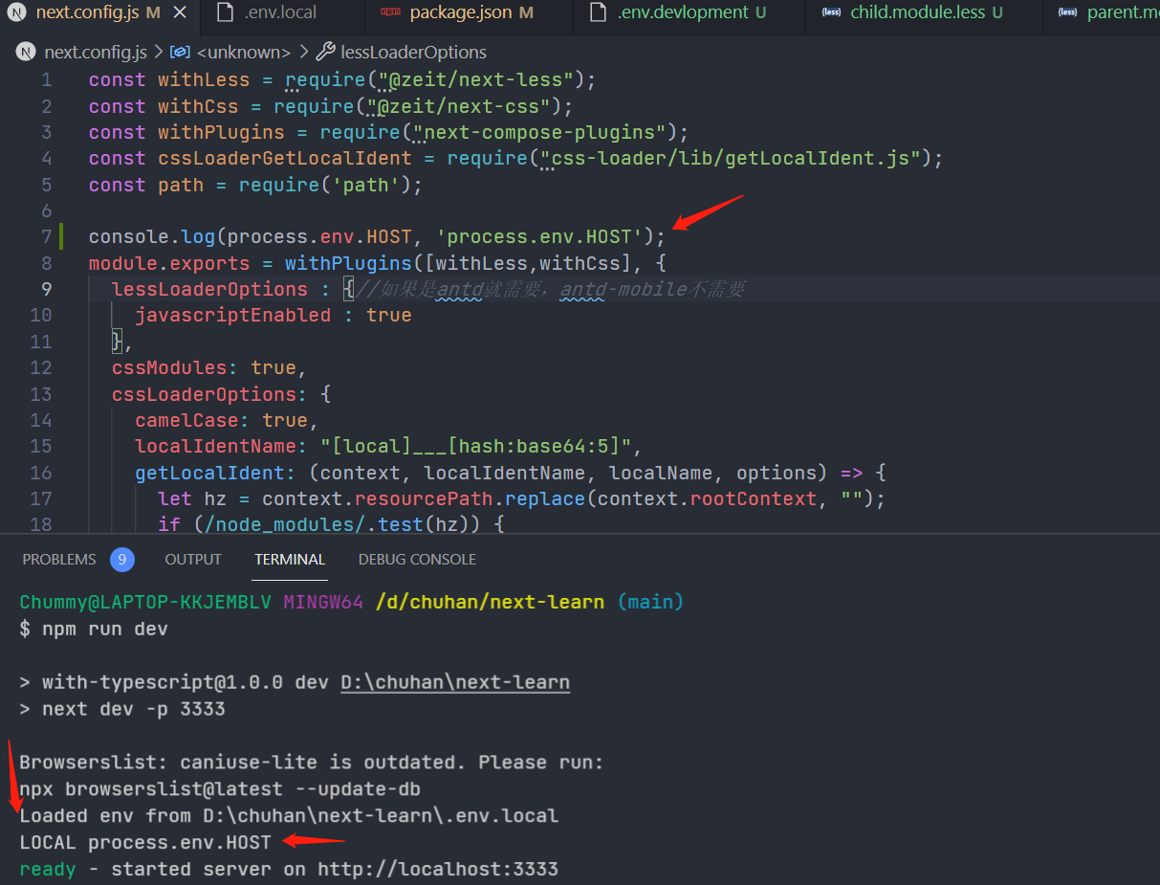Click the problems count badge showing 9
Image resolution: width=1160 pixels, height=885 pixels.
pyautogui.click(x=121, y=559)
